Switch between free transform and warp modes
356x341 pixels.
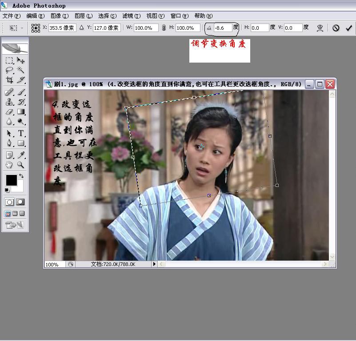(x=320, y=28)
